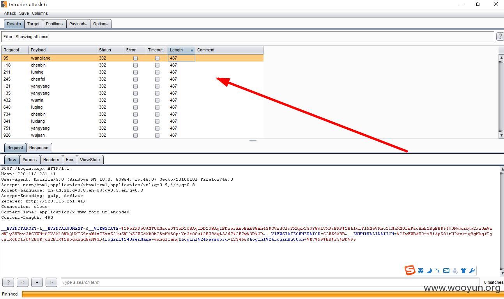Select the Results tab
This screenshot has height=299, width=504.
tap(14, 24)
